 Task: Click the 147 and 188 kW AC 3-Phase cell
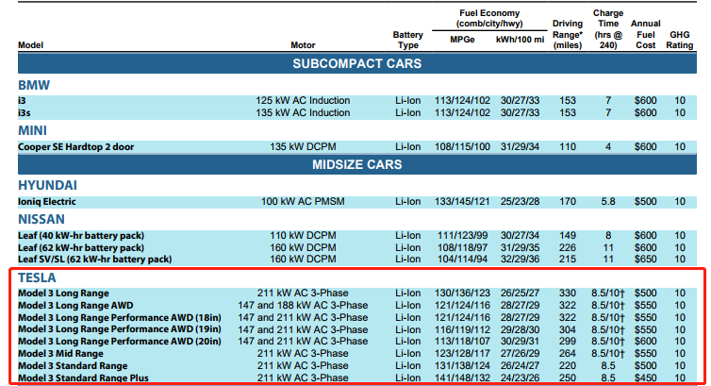[x=303, y=305]
